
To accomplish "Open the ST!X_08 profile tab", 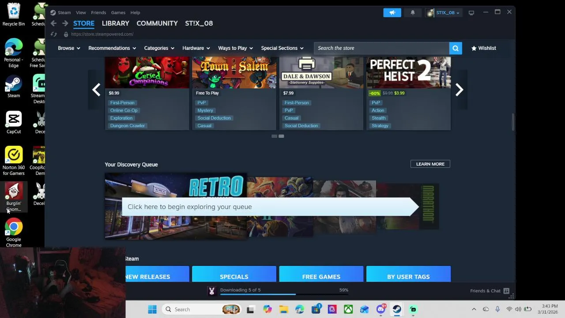I will (x=199, y=23).
